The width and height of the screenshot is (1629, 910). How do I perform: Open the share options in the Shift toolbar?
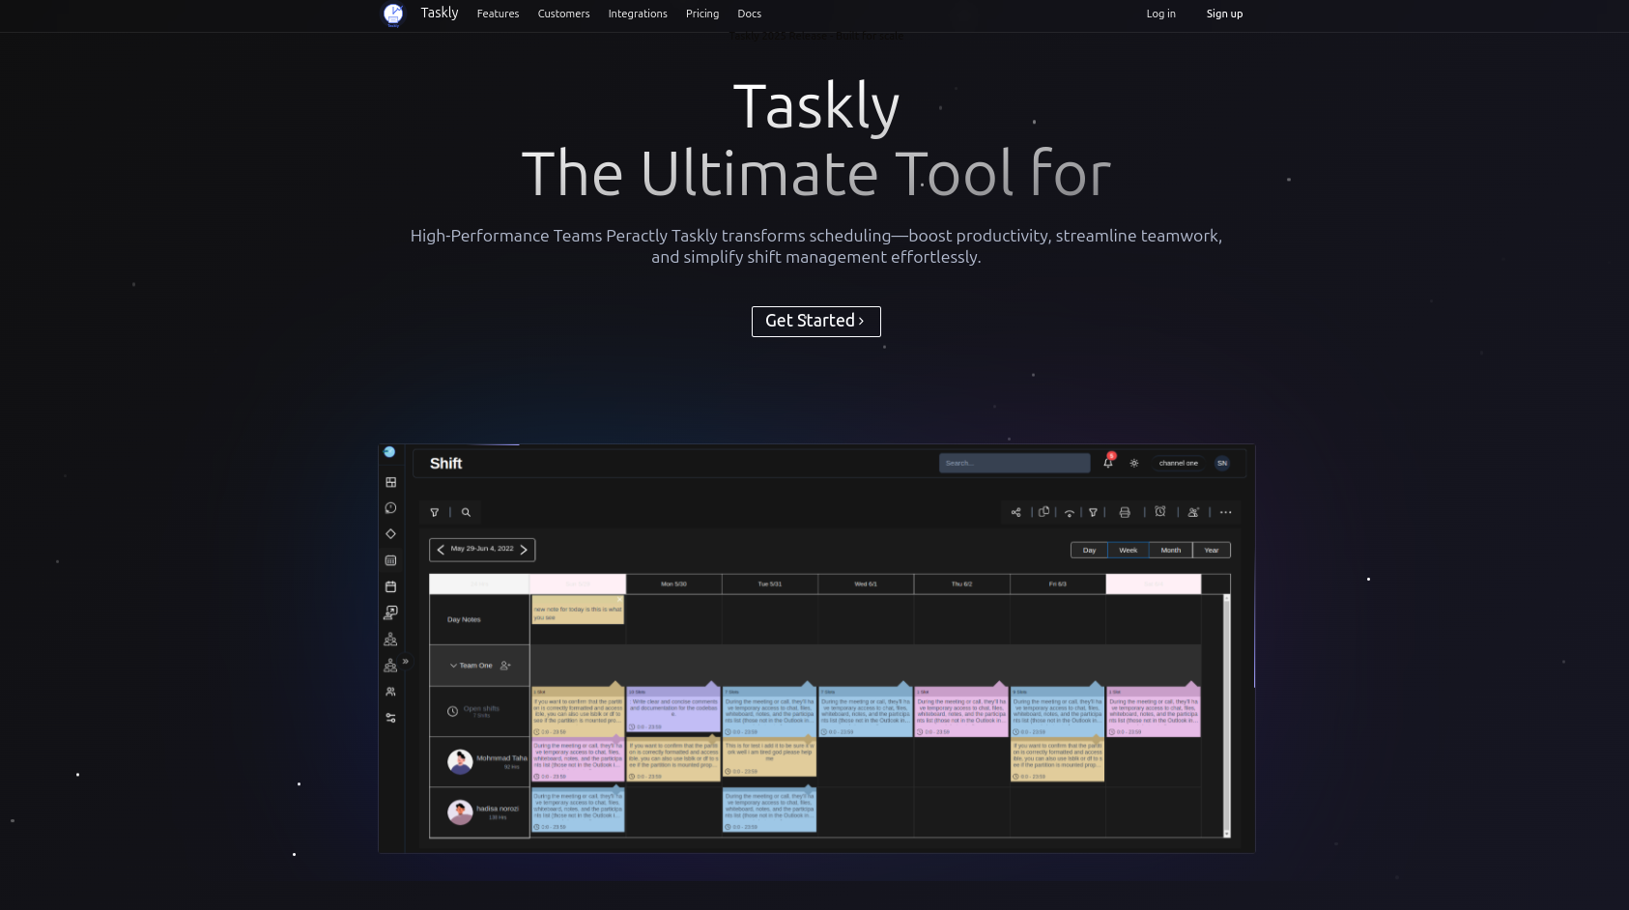pyautogui.click(x=1015, y=512)
